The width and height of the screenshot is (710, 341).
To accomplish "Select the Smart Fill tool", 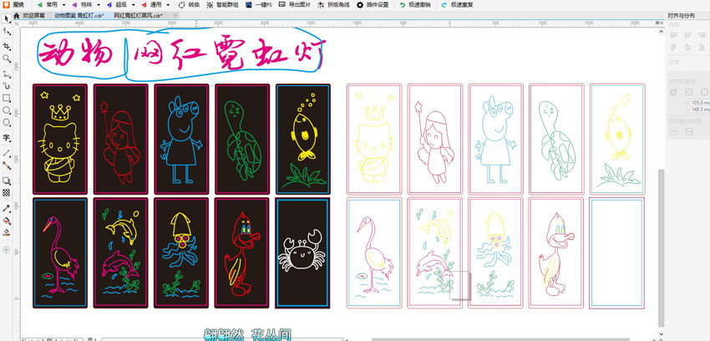I will [x=7, y=233].
